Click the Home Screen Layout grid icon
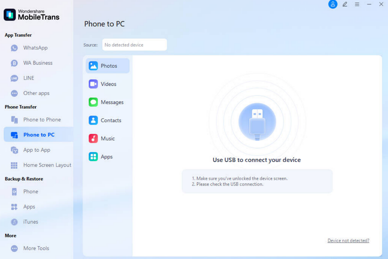388x259 pixels. pos(14,165)
